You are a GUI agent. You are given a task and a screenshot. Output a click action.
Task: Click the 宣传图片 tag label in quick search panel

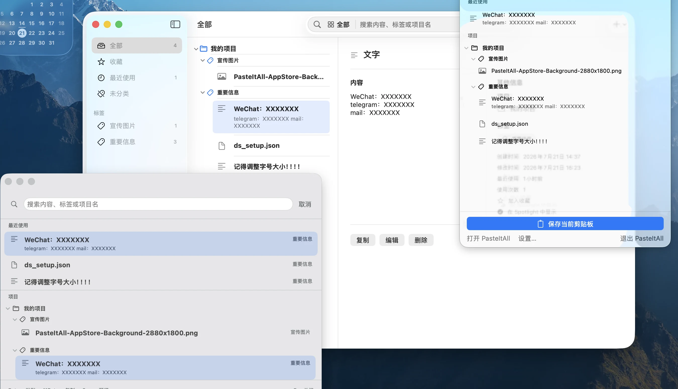300,332
